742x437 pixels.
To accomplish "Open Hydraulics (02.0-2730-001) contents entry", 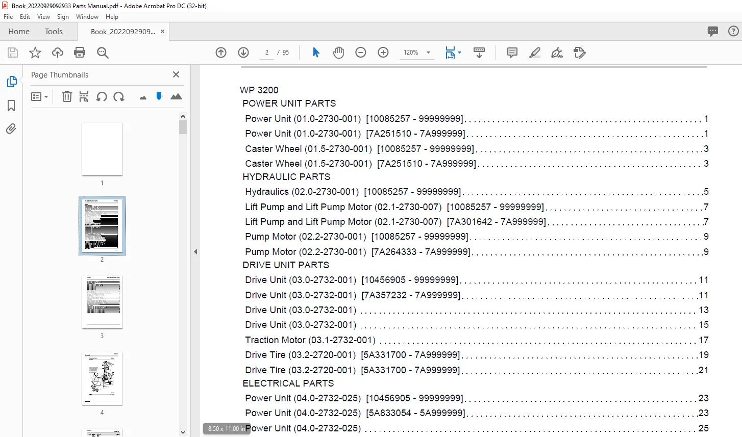I will coord(477,192).
